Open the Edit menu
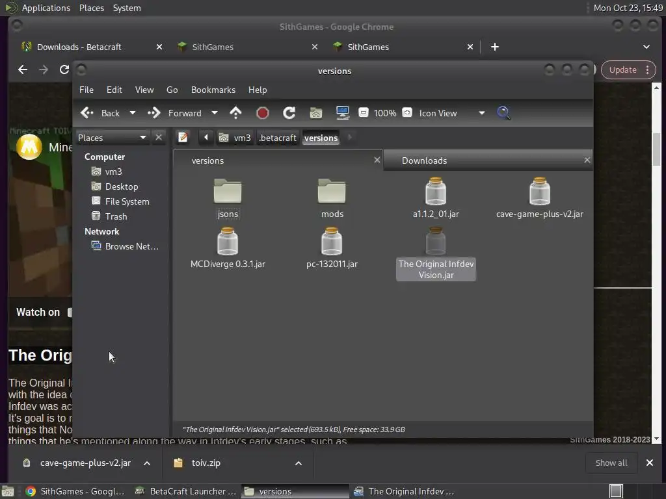666x499 pixels. [114, 90]
